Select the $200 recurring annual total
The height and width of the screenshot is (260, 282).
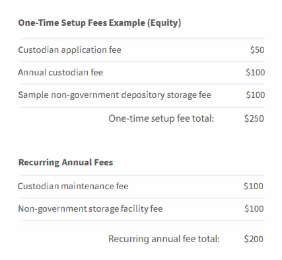(x=254, y=239)
